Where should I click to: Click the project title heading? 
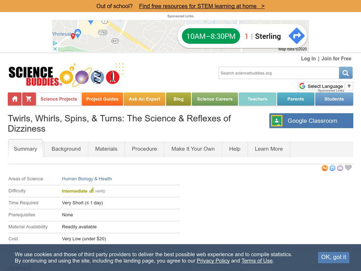point(119,123)
